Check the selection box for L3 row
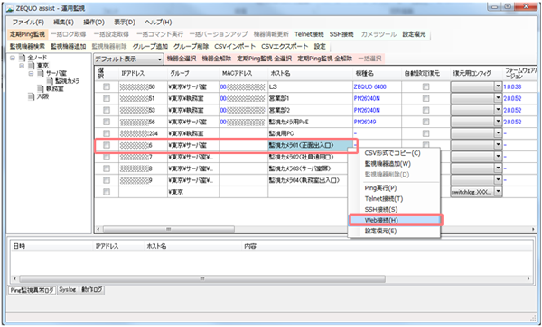The height and width of the screenshot is (327, 542). [107, 87]
